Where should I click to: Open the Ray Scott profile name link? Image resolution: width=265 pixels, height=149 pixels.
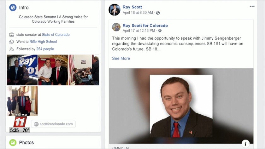(x=132, y=7)
